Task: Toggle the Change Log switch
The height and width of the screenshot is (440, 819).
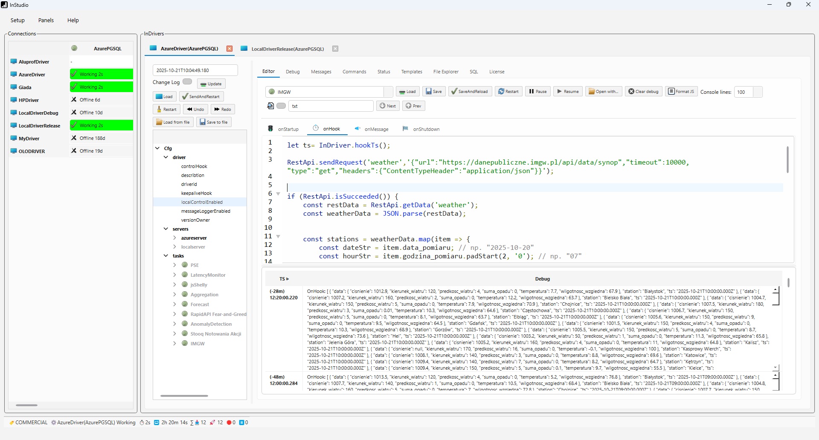Action: (x=187, y=82)
